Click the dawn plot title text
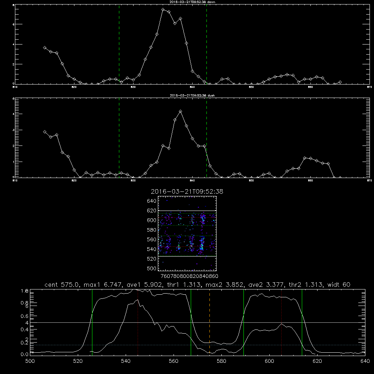The image size is (374, 374). pyautogui.click(x=192, y=2)
